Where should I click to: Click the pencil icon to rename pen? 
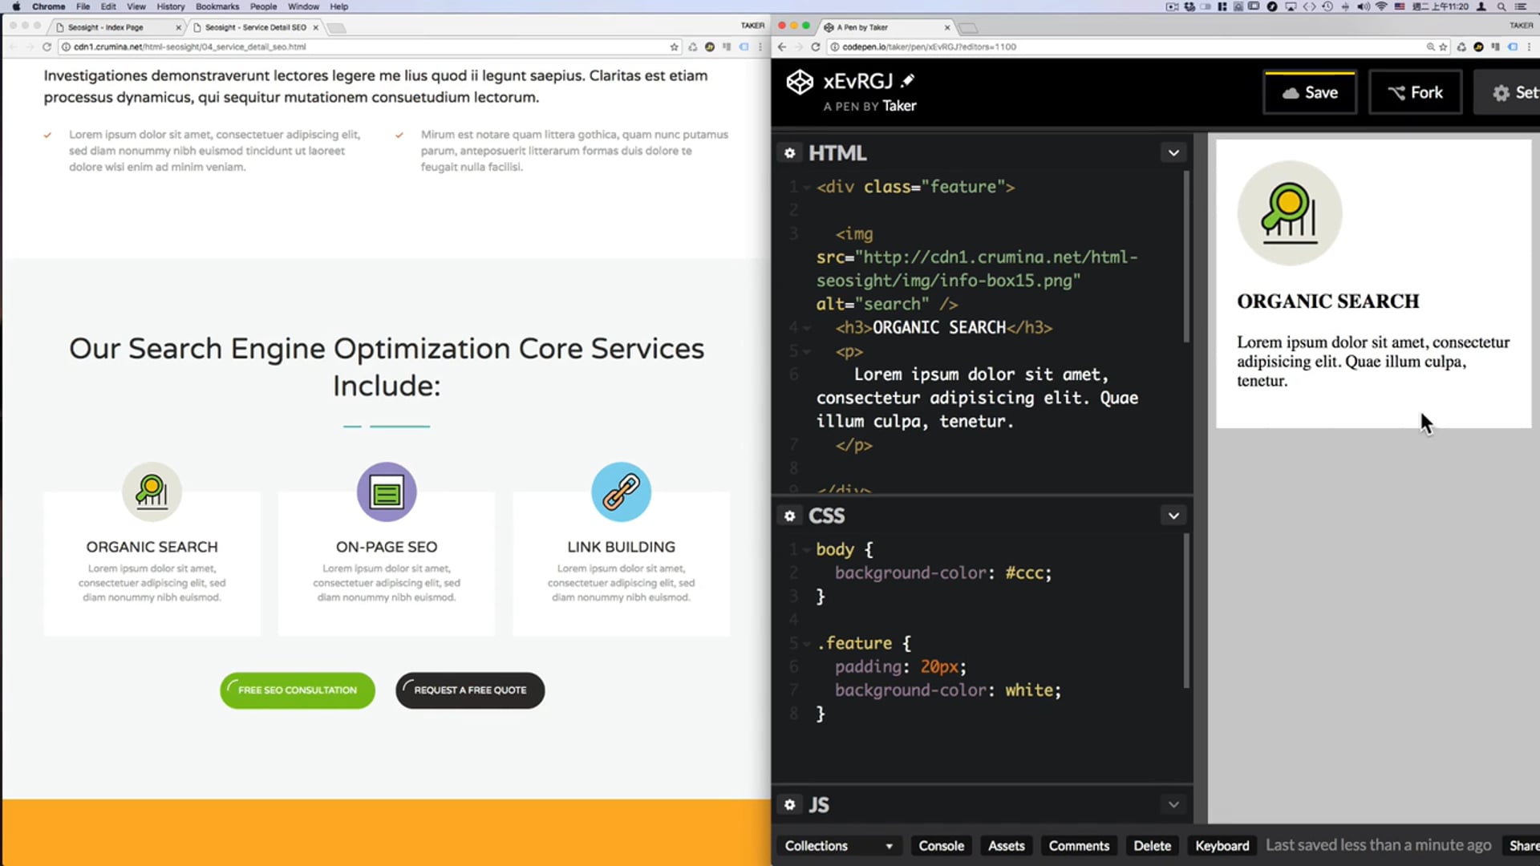(x=908, y=80)
